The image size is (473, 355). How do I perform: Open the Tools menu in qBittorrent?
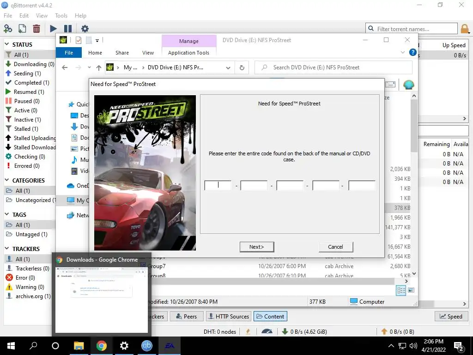point(61,16)
